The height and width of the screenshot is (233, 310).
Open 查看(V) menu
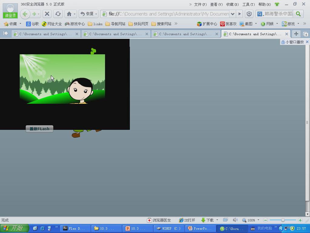click(x=216, y=4)
